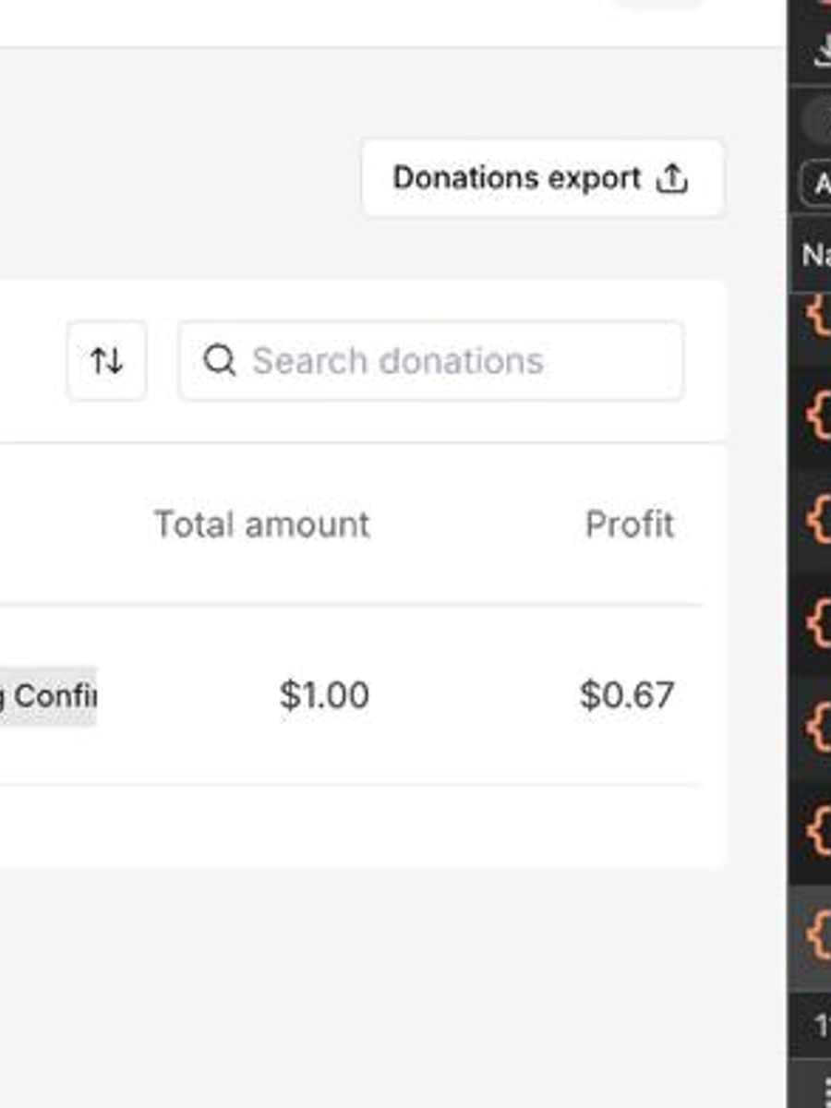Open the topmost JSON request below Name header

pyautogui.click(x=816, y=316)
